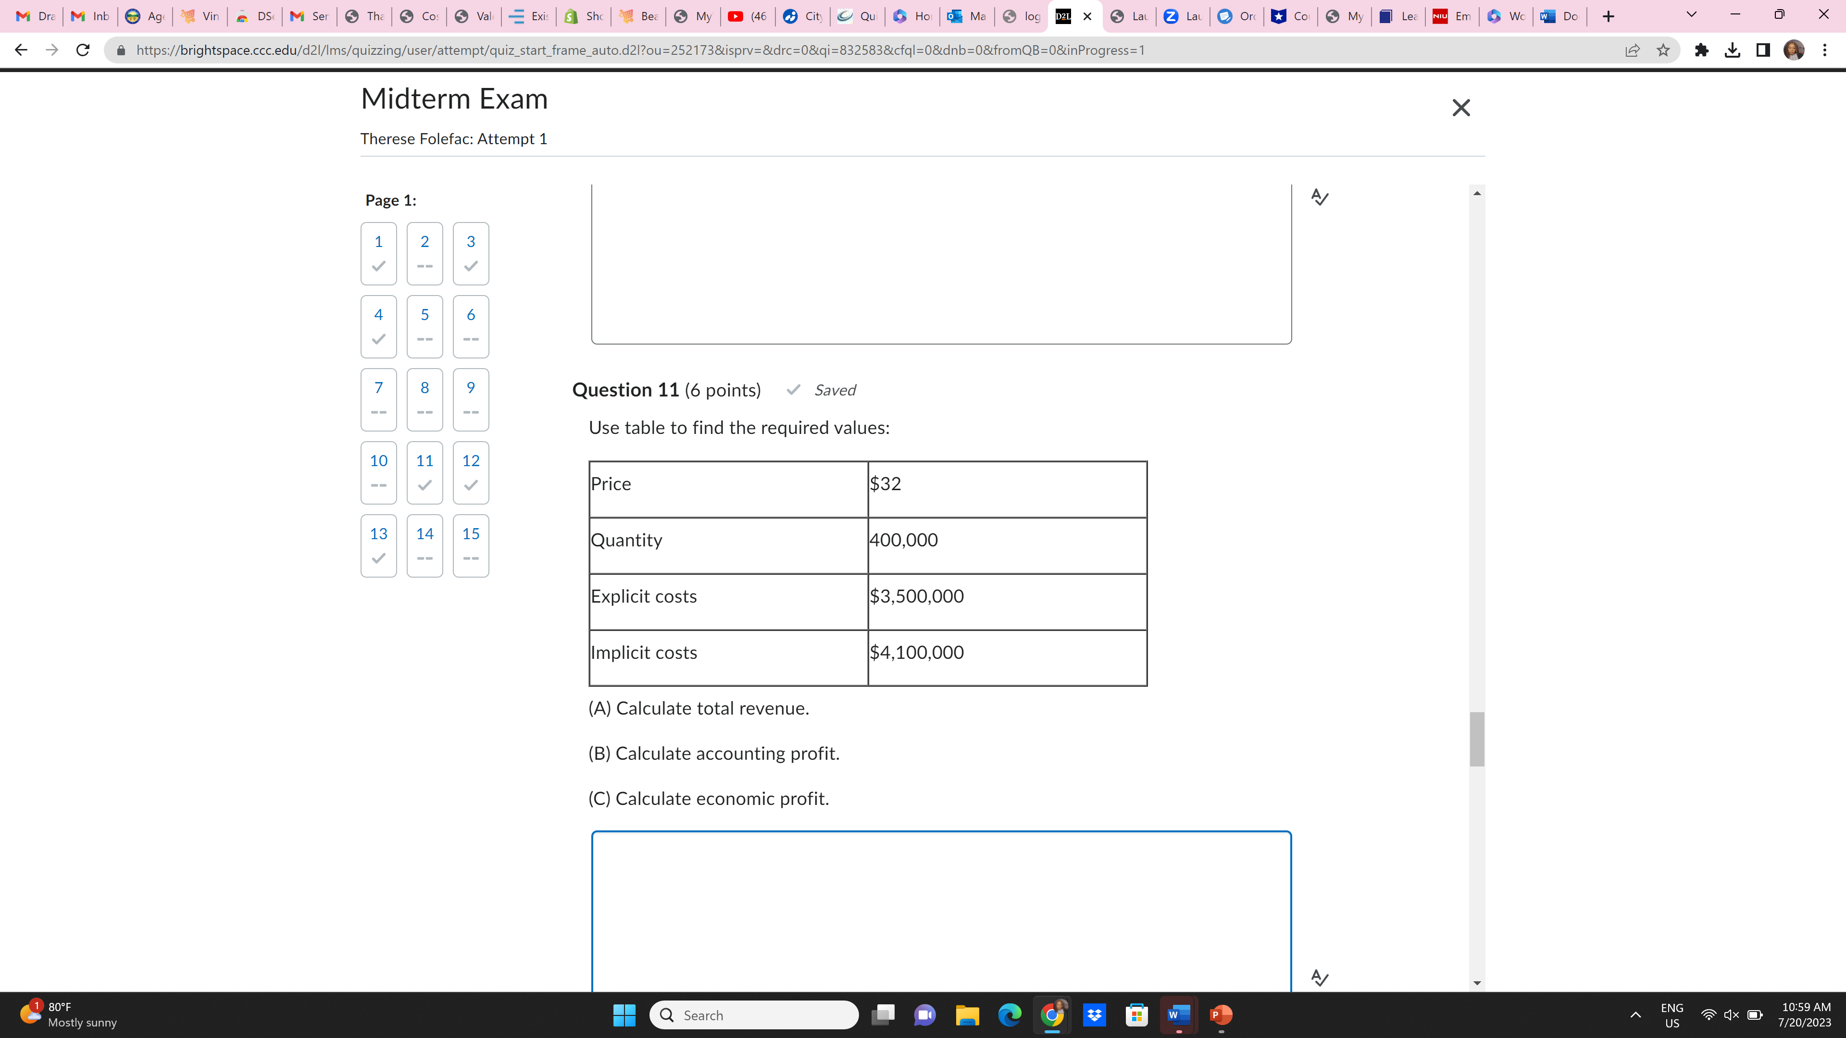Open the browser extensions puzzle icon
Screen dimensions: 1846x1038
pyautogui.click(x=1702, y=50)
